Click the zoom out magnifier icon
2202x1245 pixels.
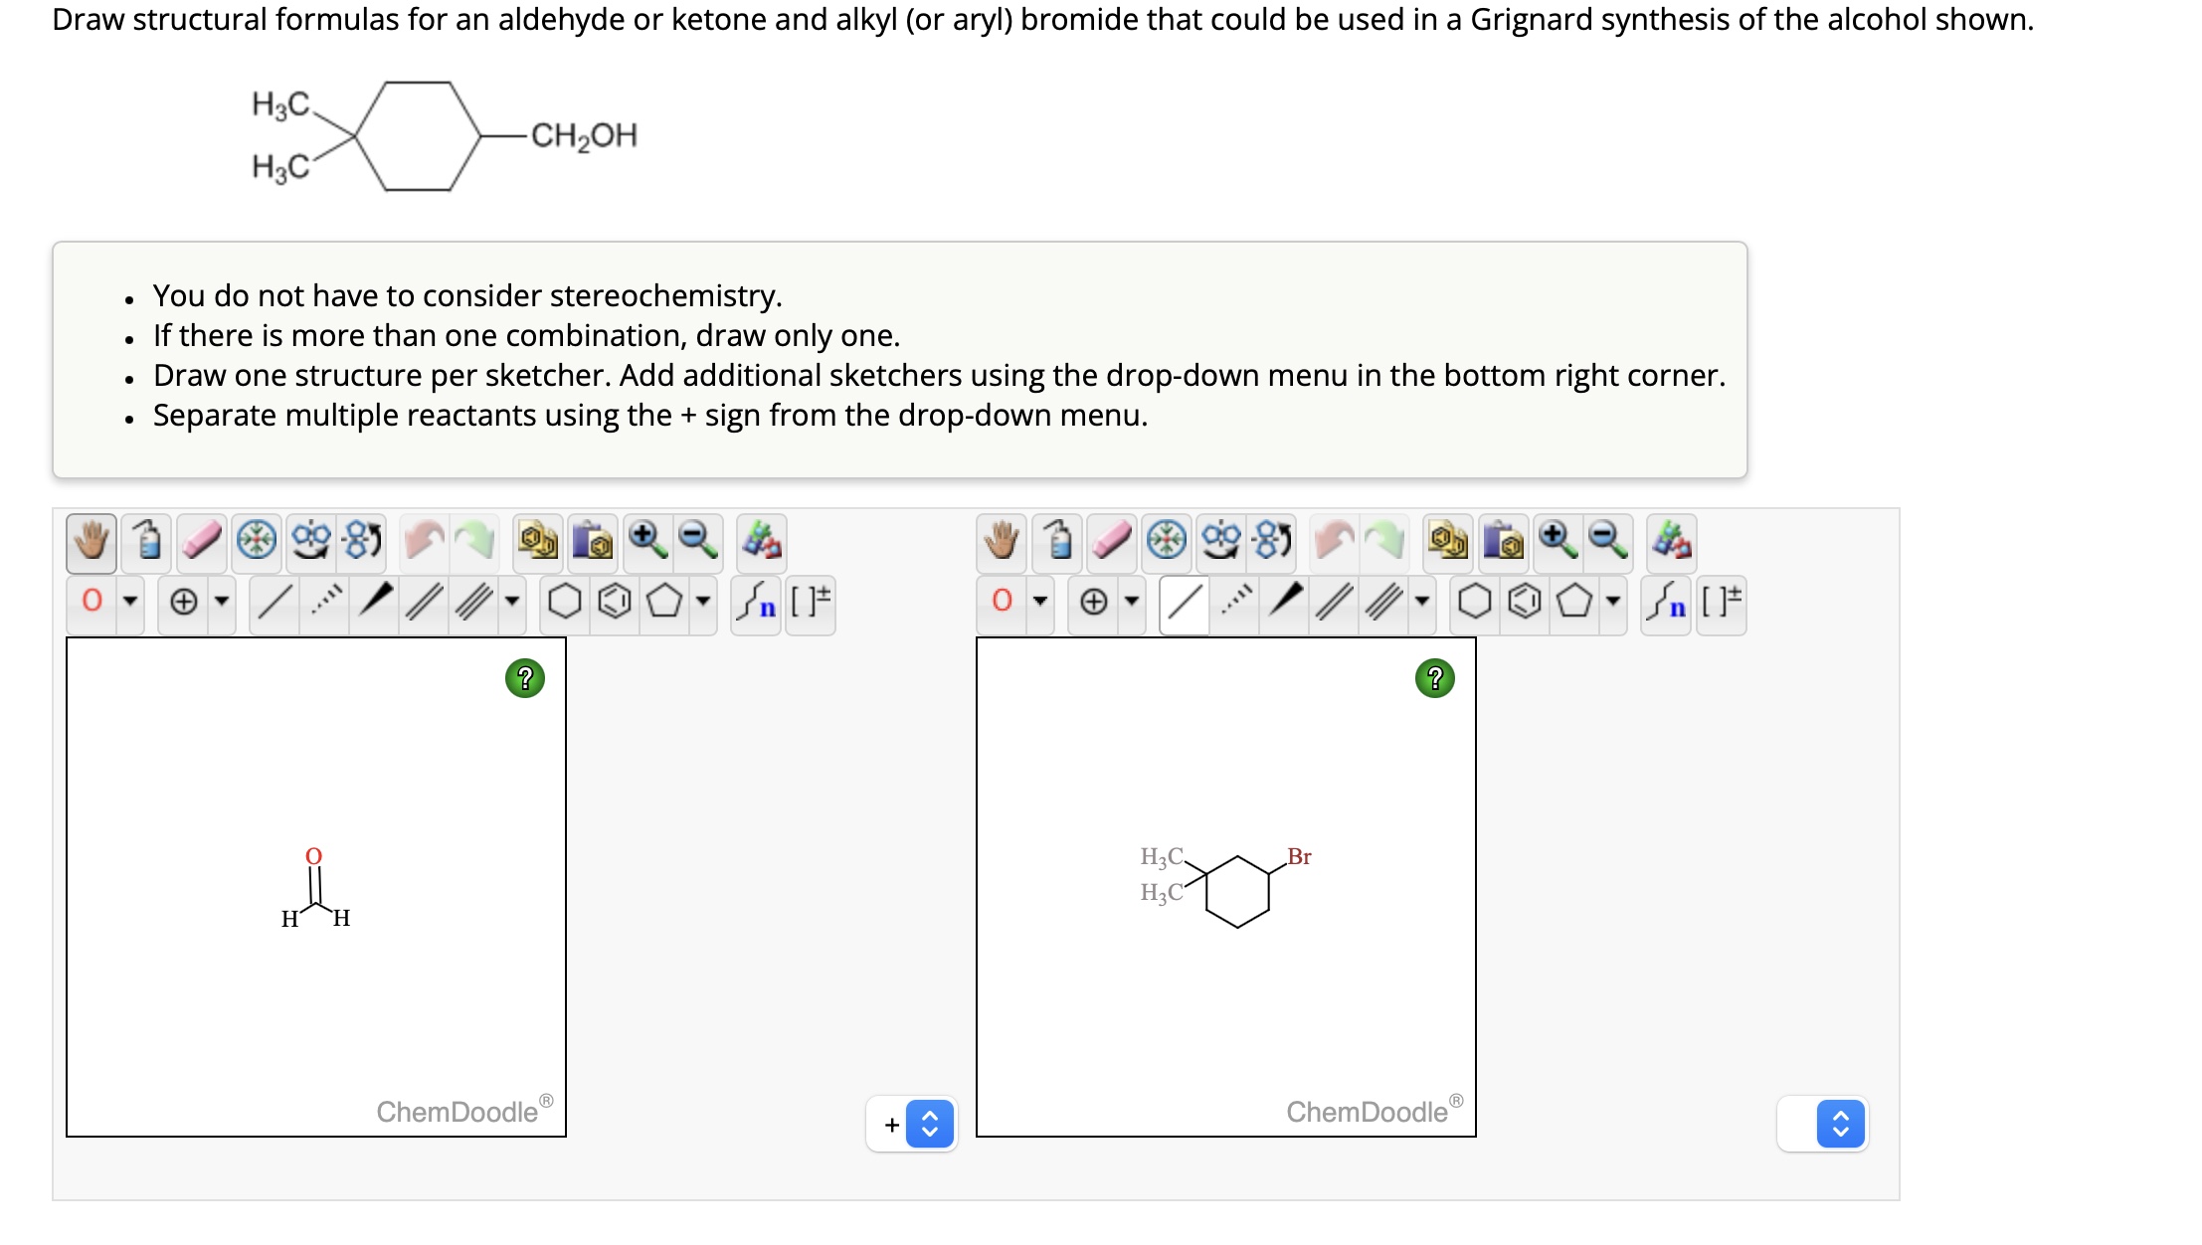point(697,540)
